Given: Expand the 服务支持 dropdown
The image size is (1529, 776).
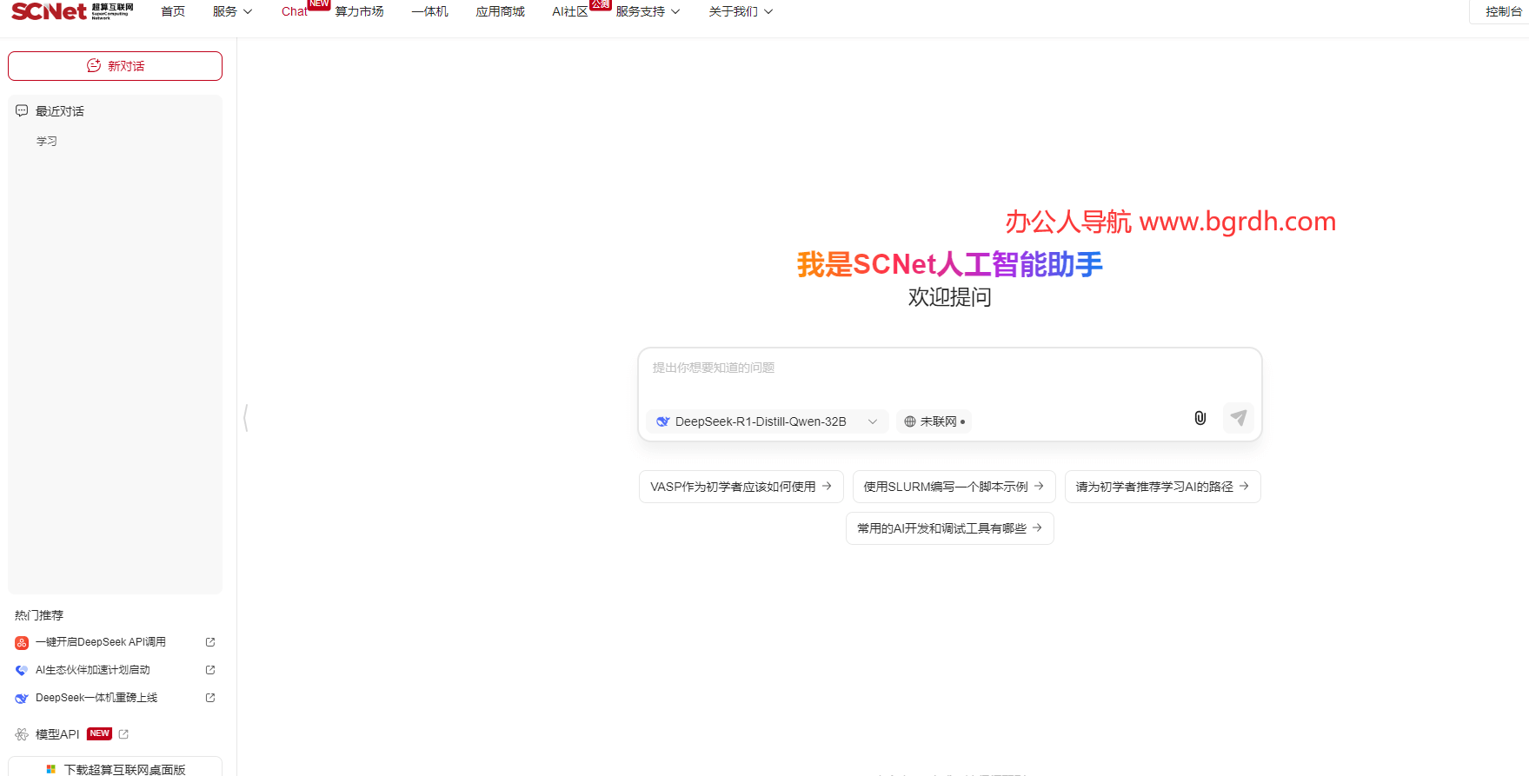Looking at the screenshot, I should [x=648, y=11].
